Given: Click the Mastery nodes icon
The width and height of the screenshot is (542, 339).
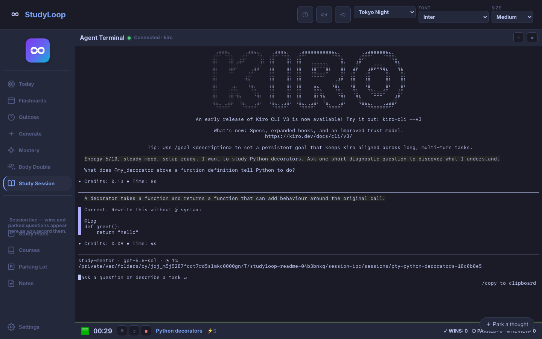Looking at the screenshot, I should (11, 150).
